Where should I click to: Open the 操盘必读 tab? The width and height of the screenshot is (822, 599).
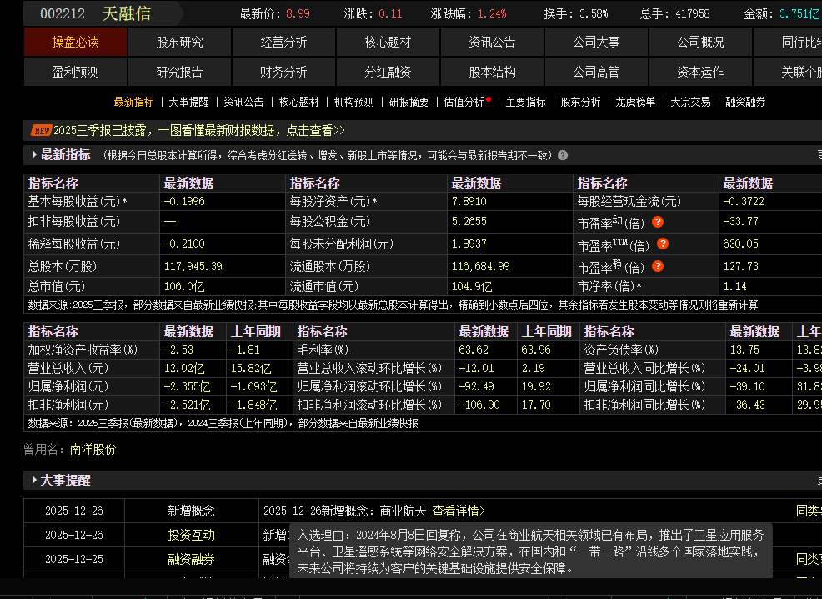pos(76,42)
